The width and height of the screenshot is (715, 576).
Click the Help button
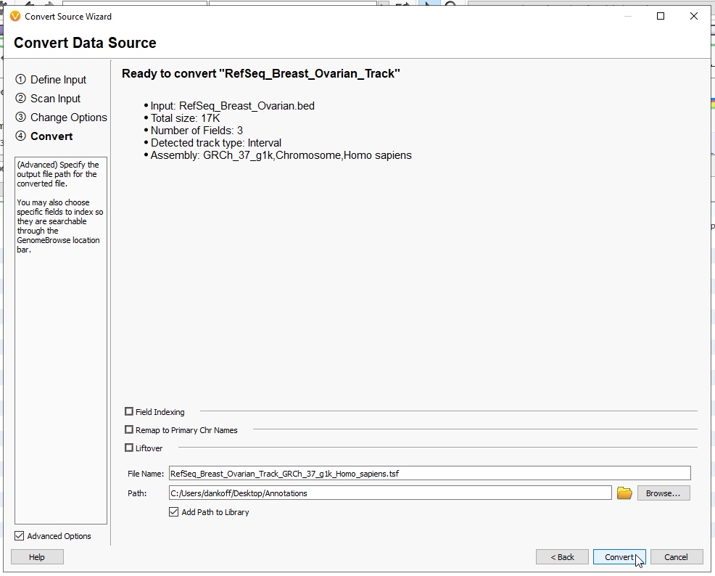pyautogui.click(x=37, y=556)
